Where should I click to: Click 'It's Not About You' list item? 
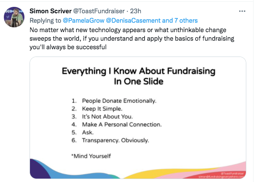108,116
